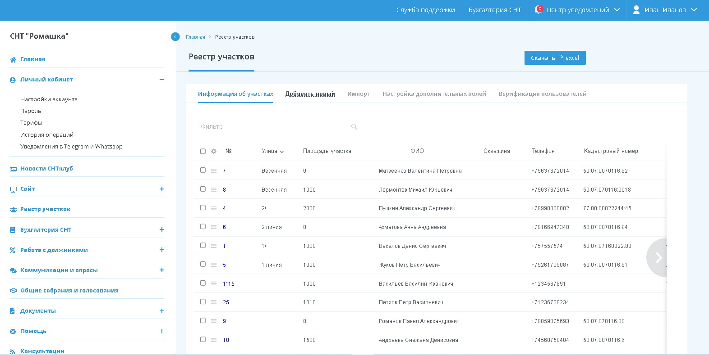Viewport: 709px width, 355px height.
Task: Open Верификация пользователей tab
Action: 543,94
